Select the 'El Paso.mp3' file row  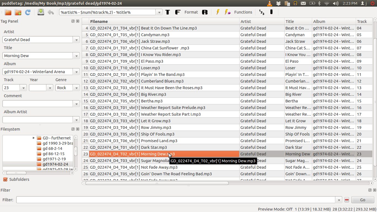point(164,61)
